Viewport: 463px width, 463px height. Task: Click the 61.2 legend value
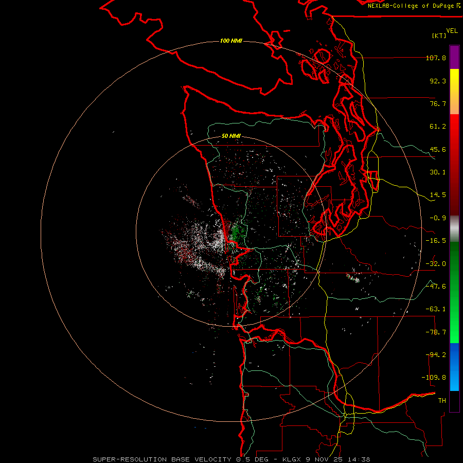pos(438,127)
